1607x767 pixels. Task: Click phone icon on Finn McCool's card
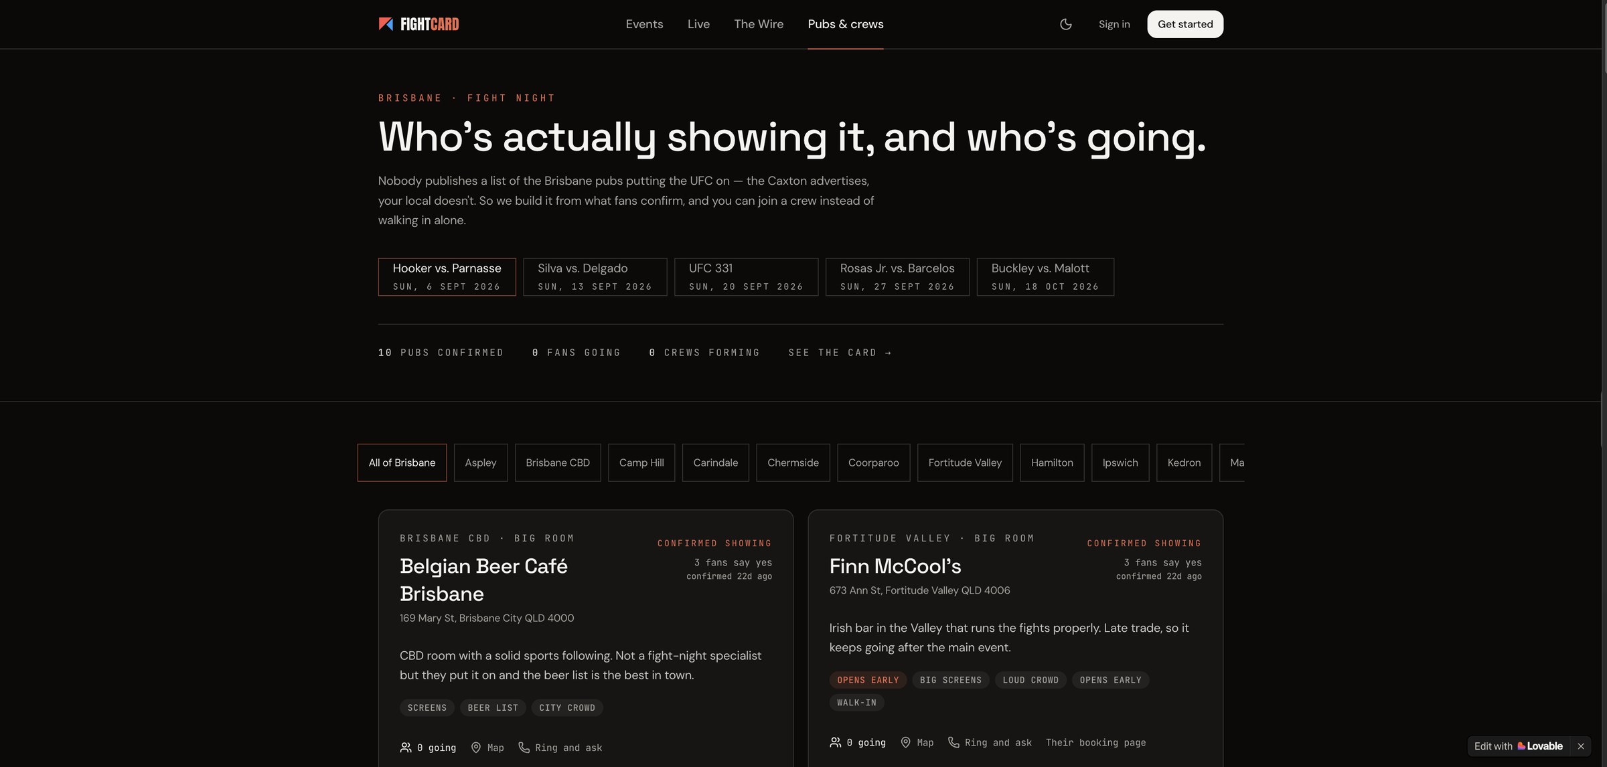pos(953,742)
